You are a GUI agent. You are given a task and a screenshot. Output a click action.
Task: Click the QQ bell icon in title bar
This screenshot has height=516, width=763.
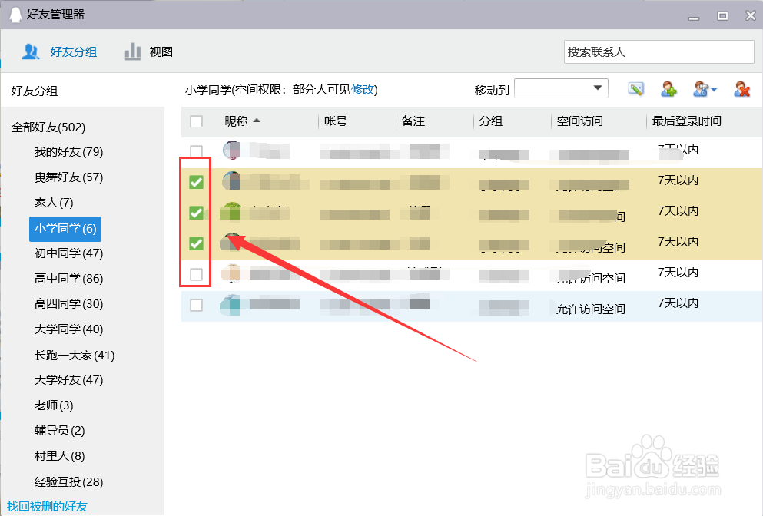(x=15, y=14)
